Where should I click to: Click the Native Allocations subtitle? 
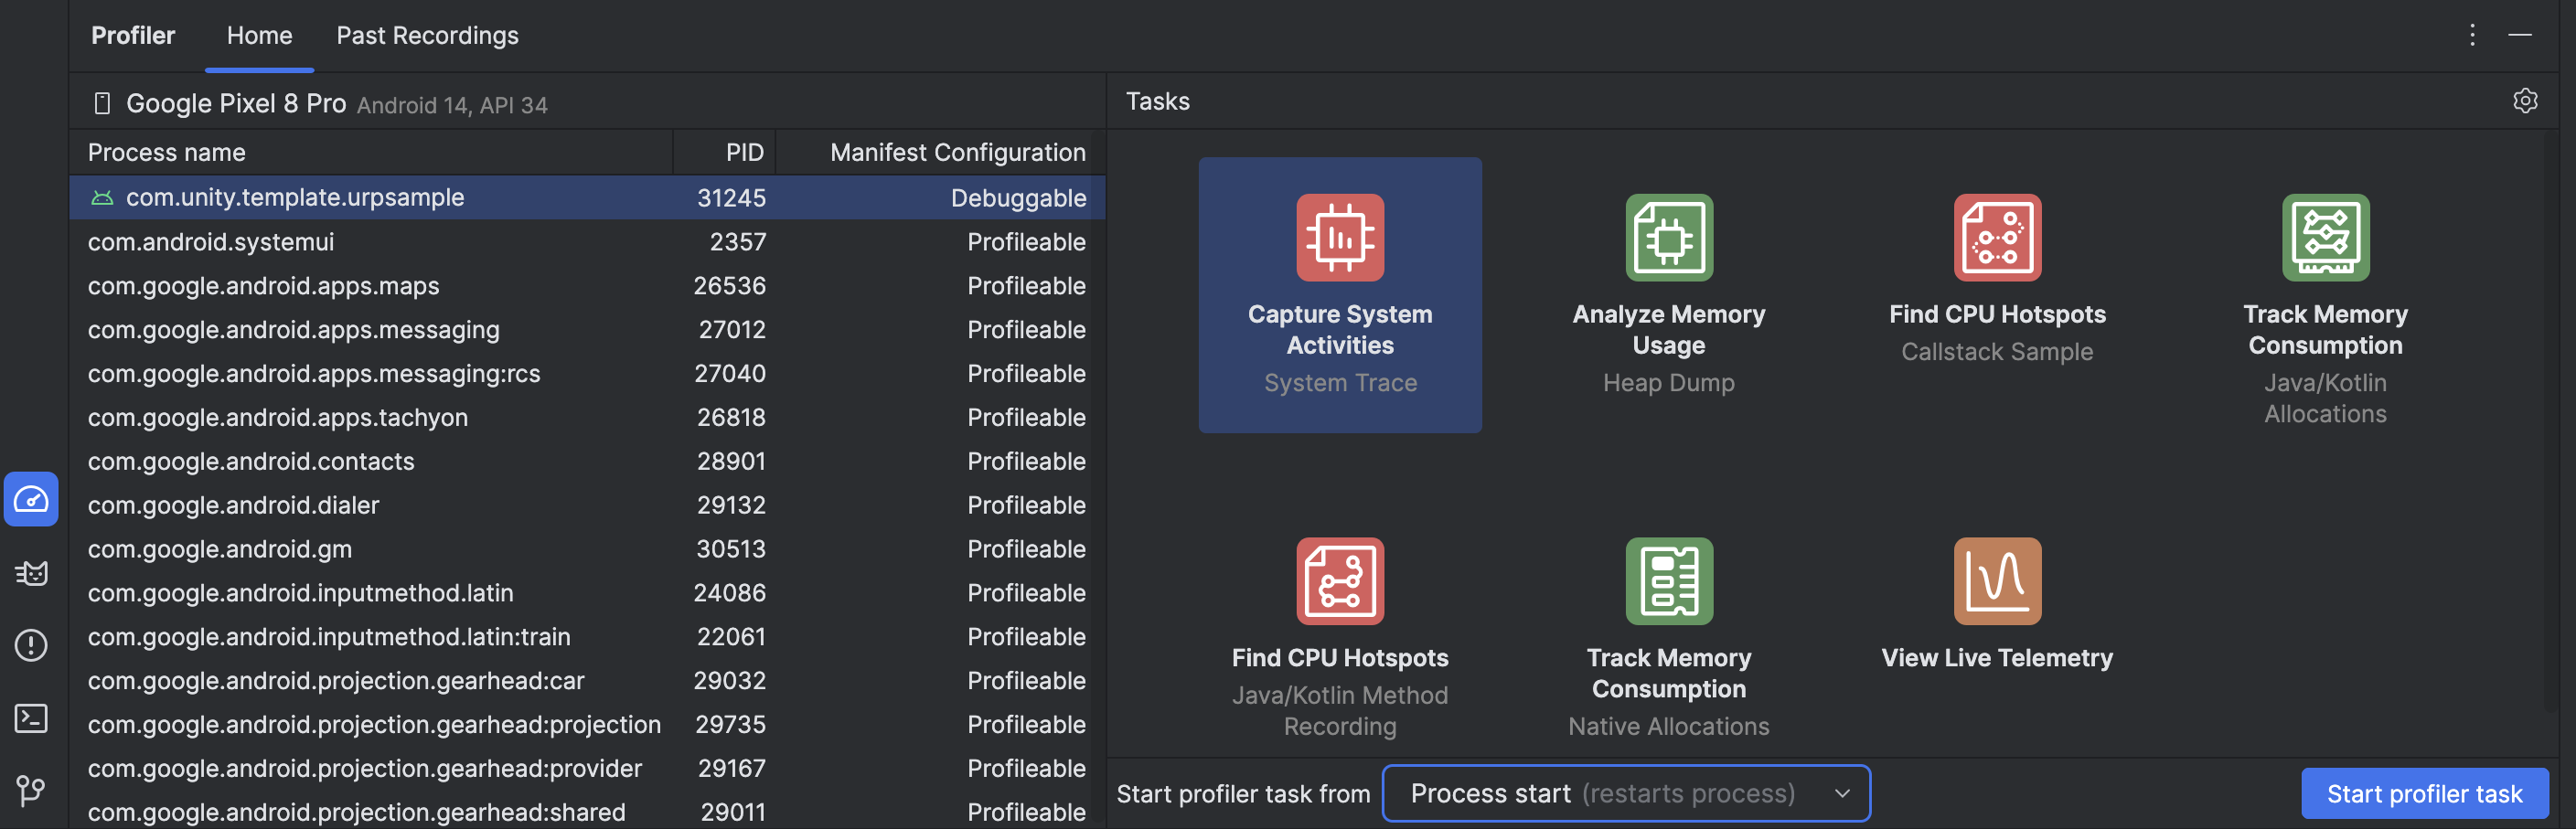pyautogui.click(x=1669, y=726)
